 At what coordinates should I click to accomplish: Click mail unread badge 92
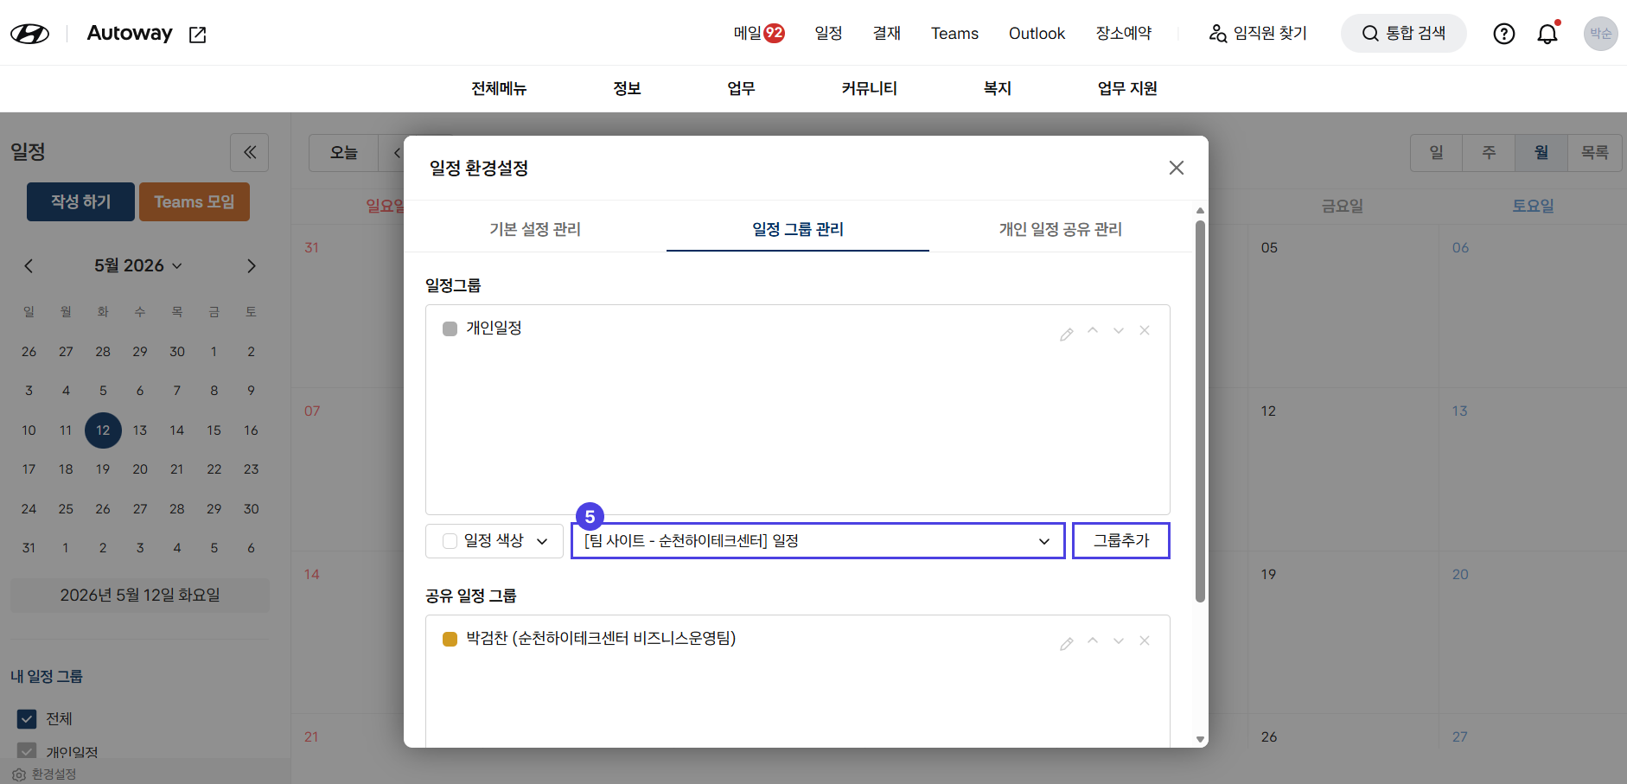coord(775,33)
